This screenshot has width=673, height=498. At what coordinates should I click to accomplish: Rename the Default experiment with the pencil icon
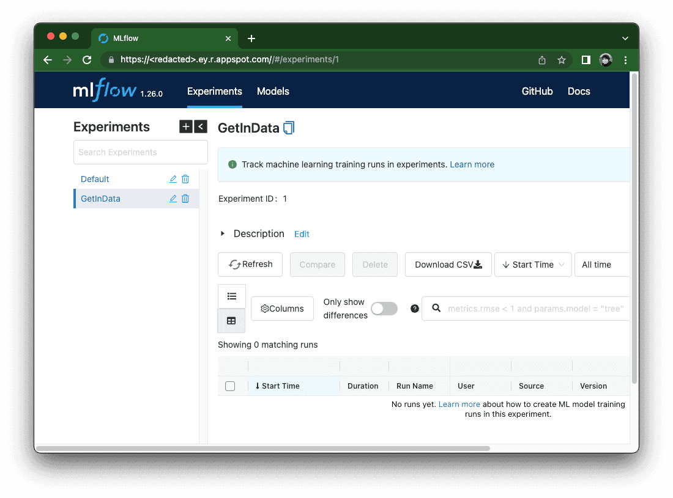173,179
